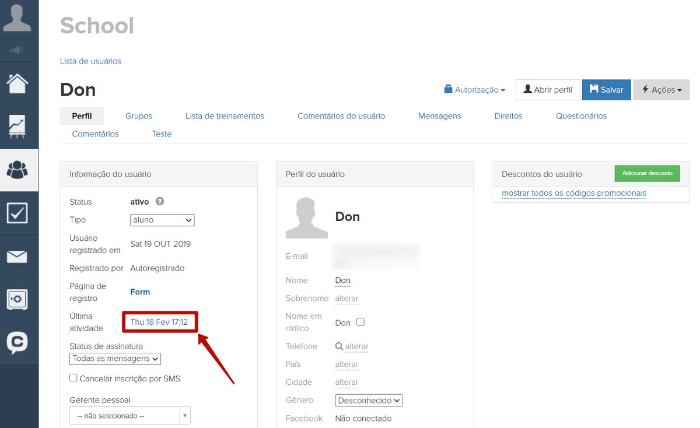The height and width of the screenshot is (428, 700).
Task: Open the Lista de treinamentos tab
Action: tap(225, 116)
